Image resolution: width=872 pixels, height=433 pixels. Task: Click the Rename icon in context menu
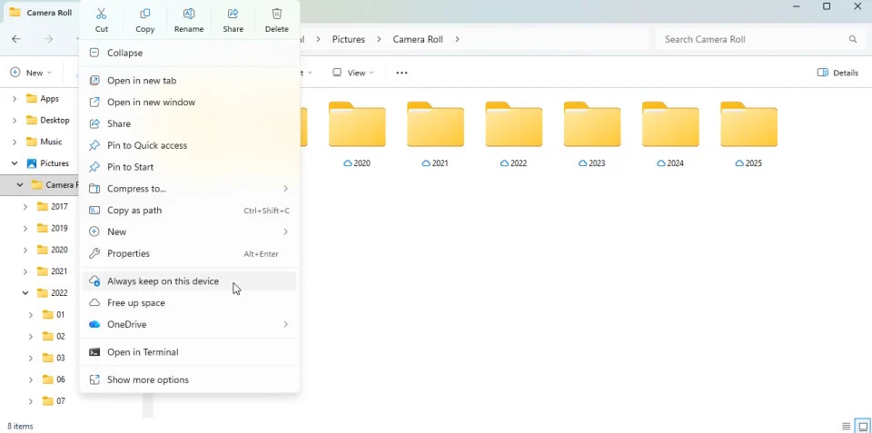[189, 14]
